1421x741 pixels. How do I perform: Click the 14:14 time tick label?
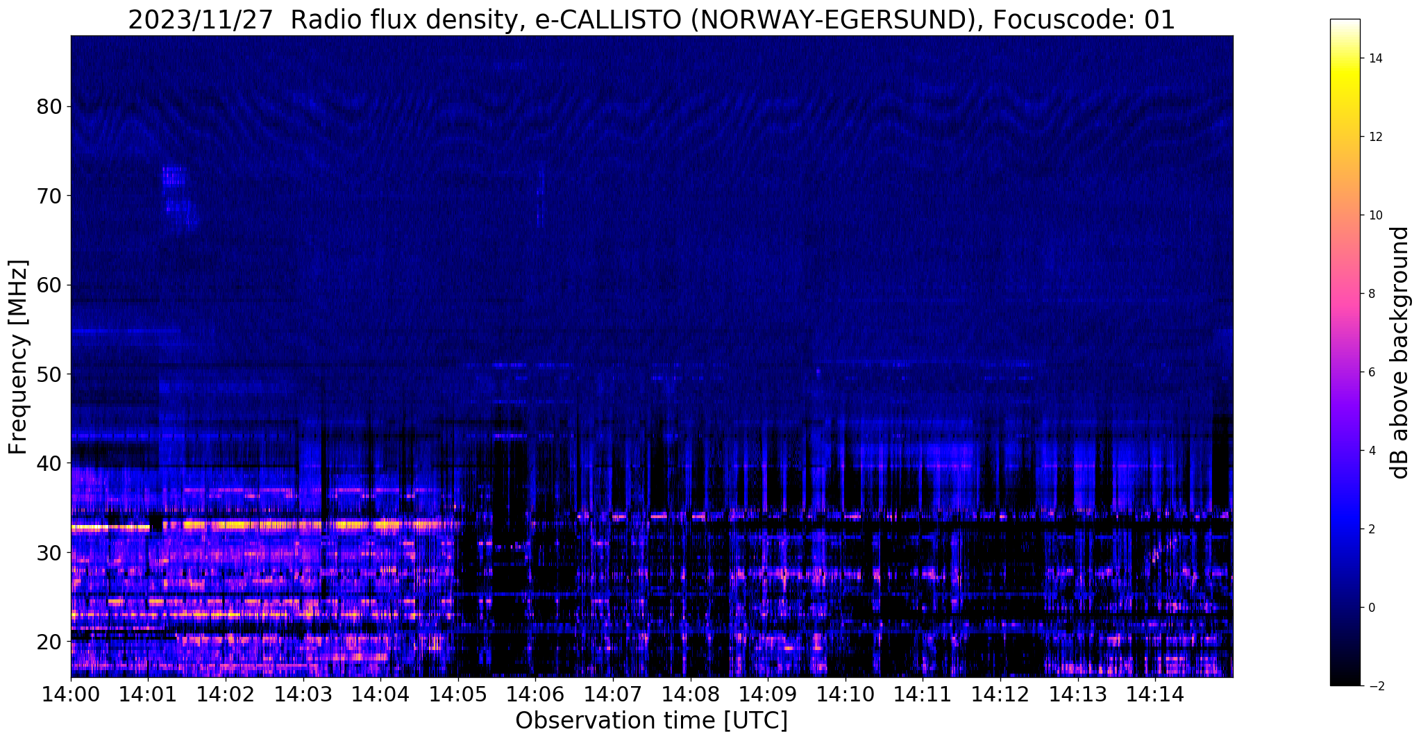[1155, 694]
